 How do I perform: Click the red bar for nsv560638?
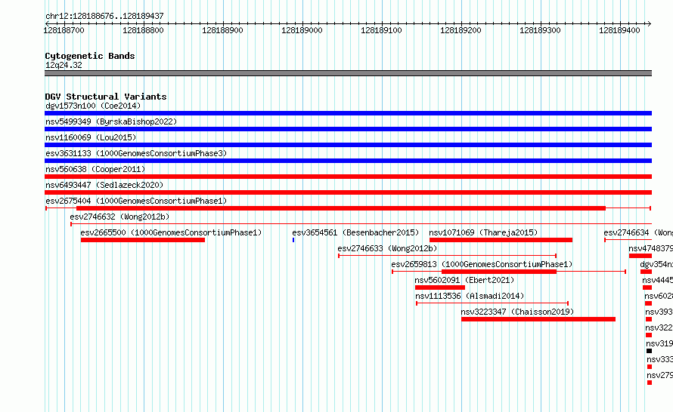point(348,177)
